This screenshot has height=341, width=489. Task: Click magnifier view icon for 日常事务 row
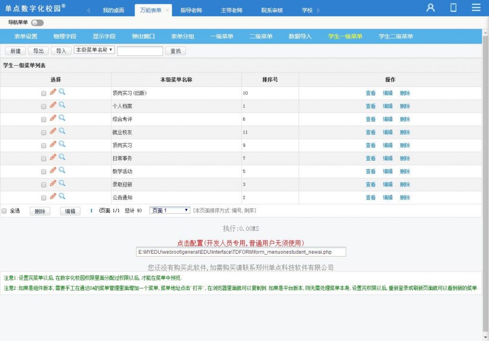62,157
